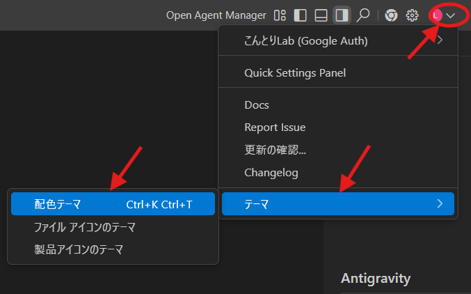Screen dimensions: 471x294
Task: Open the Changelog entry
Action: pyautogui.click(x=271, y=172)
